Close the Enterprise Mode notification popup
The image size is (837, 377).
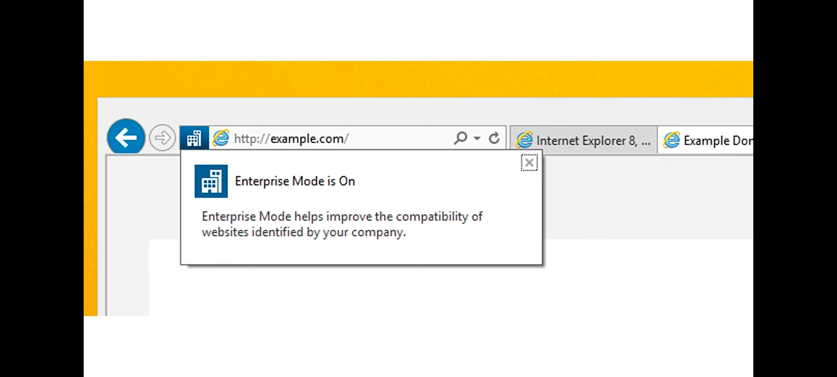point(529,163)
